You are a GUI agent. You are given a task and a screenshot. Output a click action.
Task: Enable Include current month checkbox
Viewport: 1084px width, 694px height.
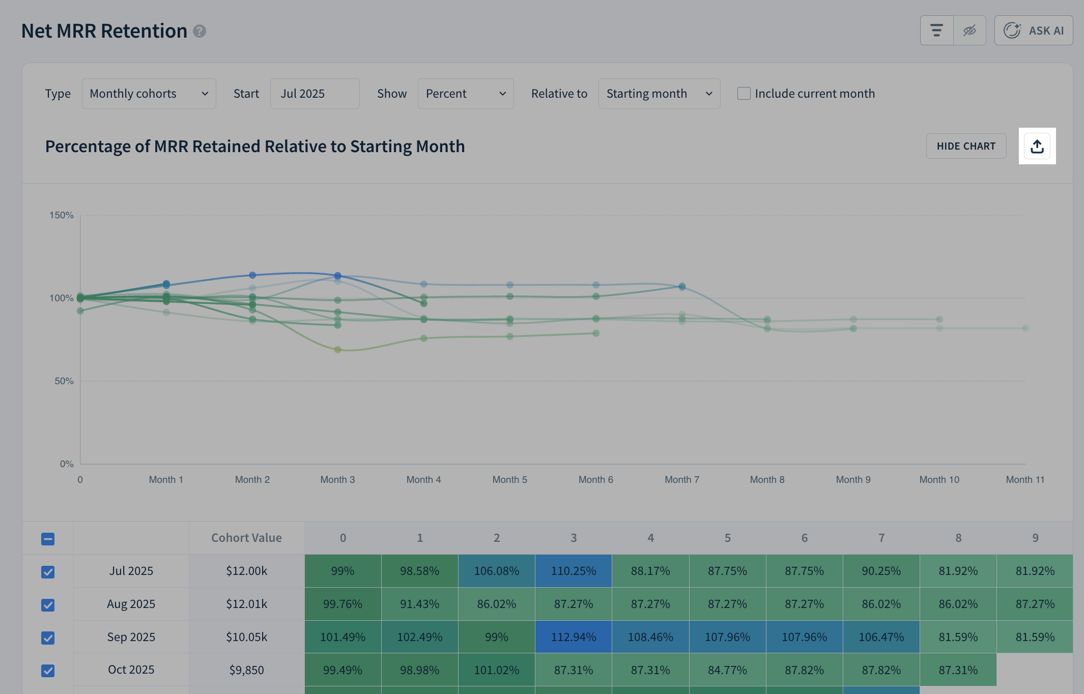[x=744, y=94]
